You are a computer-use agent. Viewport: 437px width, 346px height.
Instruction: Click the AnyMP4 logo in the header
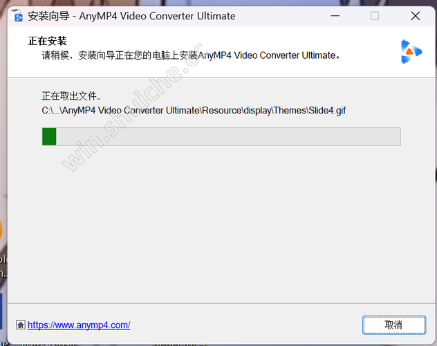[x=411, y=52]
